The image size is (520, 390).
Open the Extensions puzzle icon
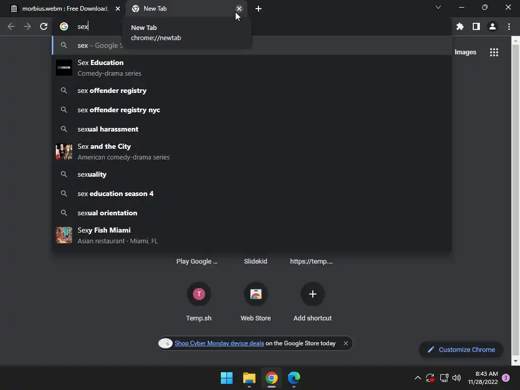coord(460,26)
